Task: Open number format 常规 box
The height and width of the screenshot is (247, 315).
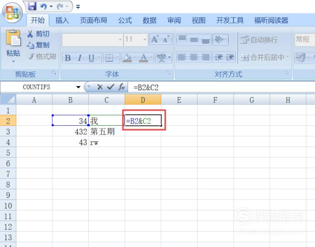Action: tap(305, 40)
